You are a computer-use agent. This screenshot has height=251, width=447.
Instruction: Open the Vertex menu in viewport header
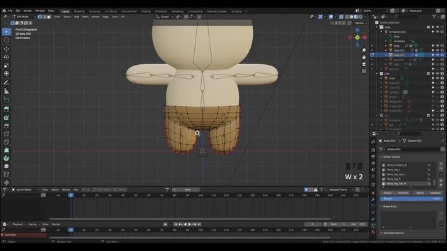[95, 17]
